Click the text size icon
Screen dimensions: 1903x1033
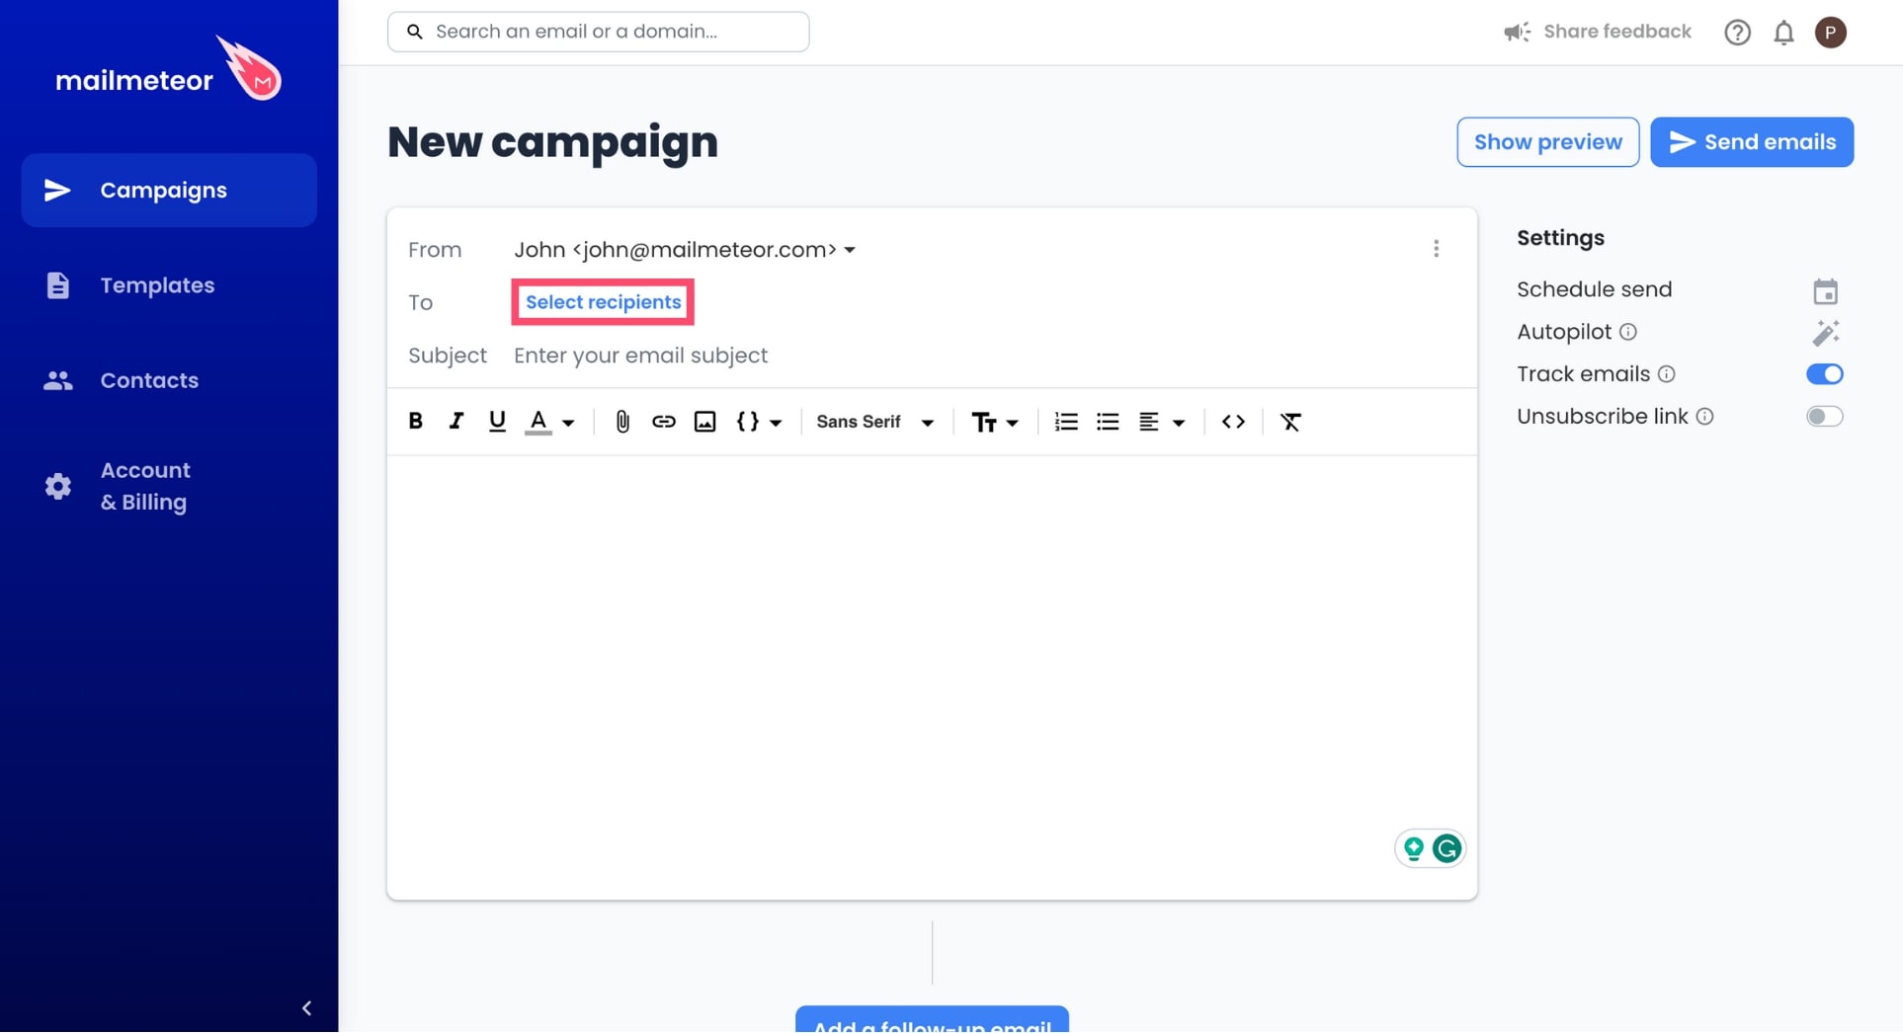(984, 422)
